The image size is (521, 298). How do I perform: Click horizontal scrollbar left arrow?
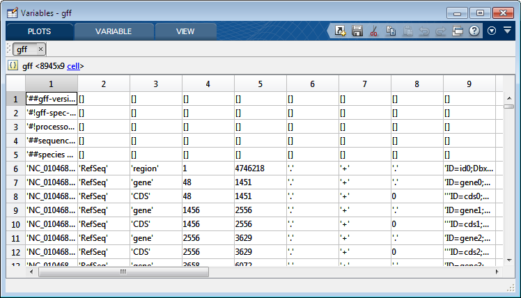[31, 272]
